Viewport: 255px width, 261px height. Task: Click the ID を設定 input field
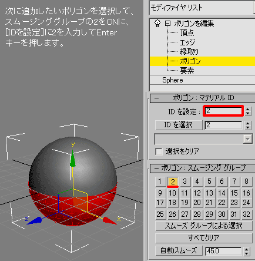(223, 111)
